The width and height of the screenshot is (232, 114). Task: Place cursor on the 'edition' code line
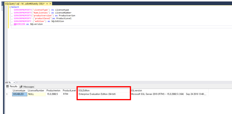(38, 21)
